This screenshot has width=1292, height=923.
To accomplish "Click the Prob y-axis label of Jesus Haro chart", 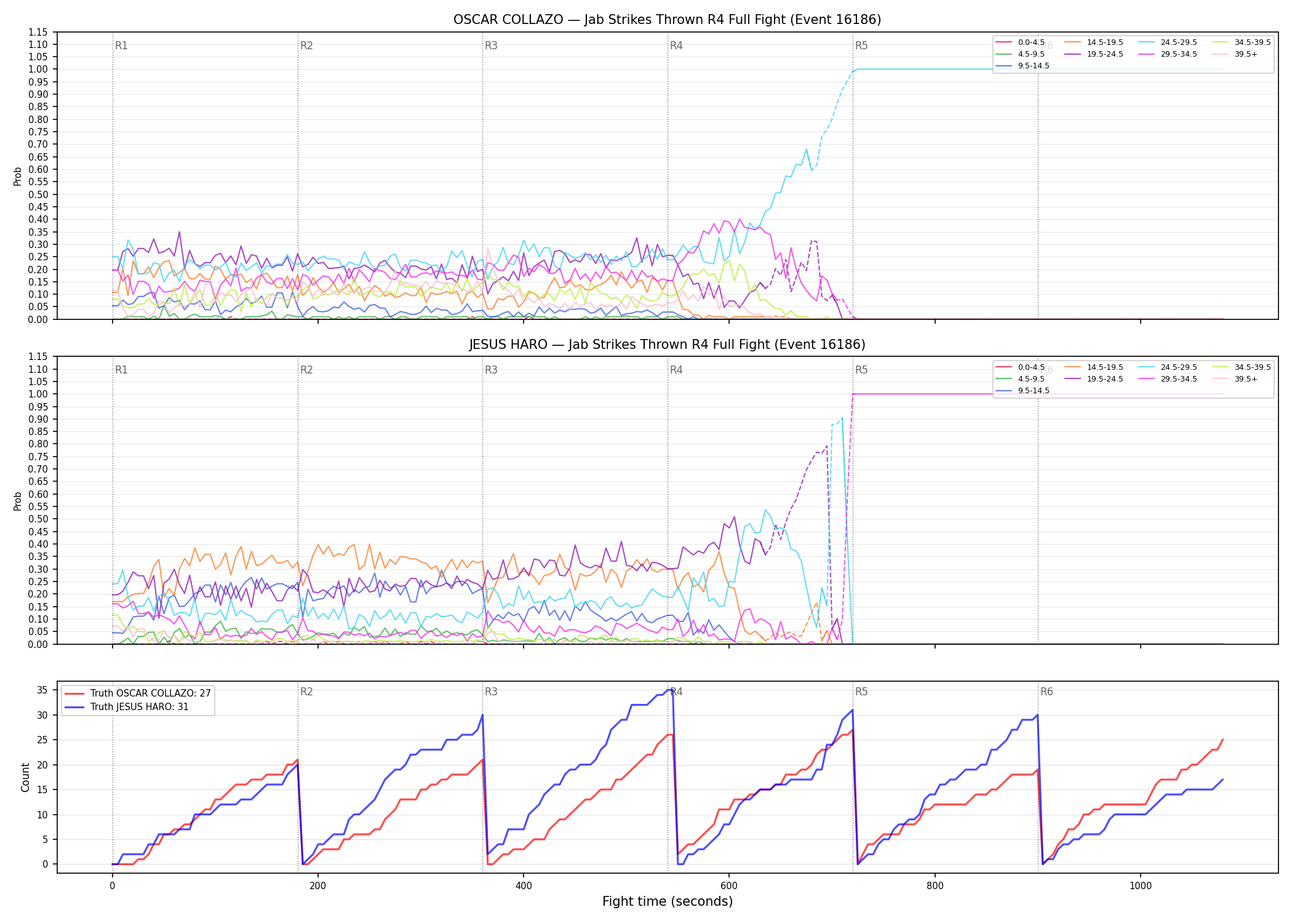I will pos(18,501).
